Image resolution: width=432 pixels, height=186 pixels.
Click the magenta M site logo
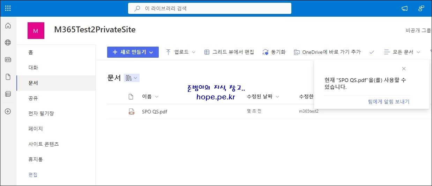pos(36,31)
